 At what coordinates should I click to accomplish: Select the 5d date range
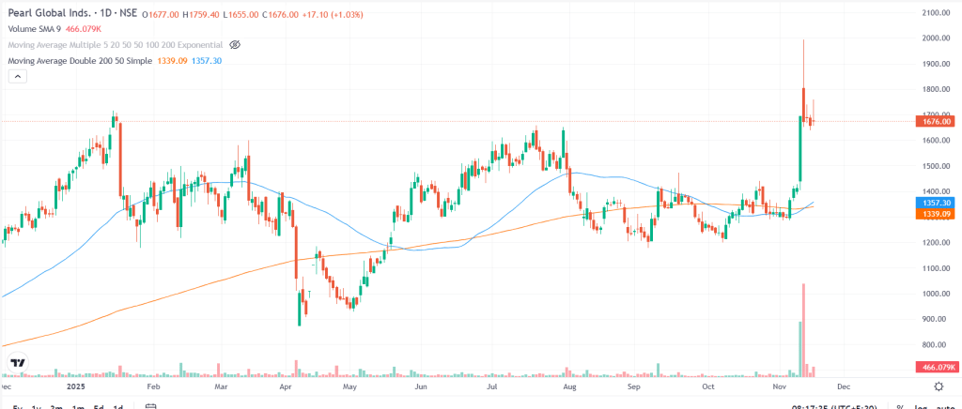[99, 406]
